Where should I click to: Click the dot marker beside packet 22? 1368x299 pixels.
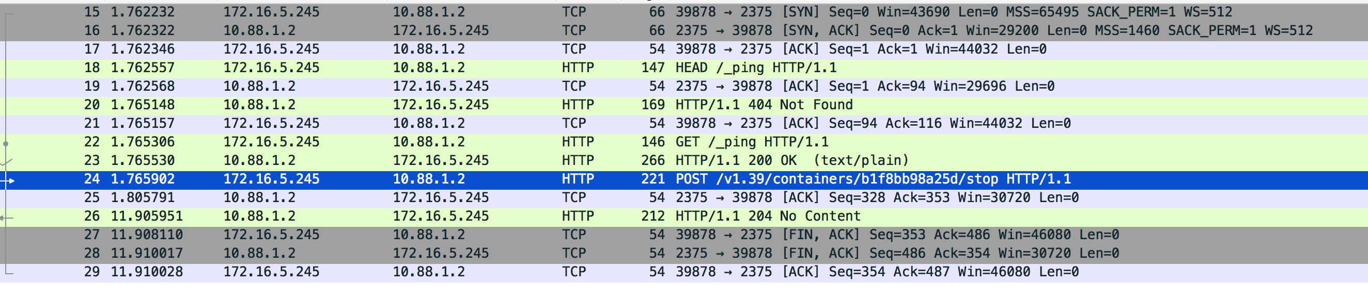click(x=6, y=144)
